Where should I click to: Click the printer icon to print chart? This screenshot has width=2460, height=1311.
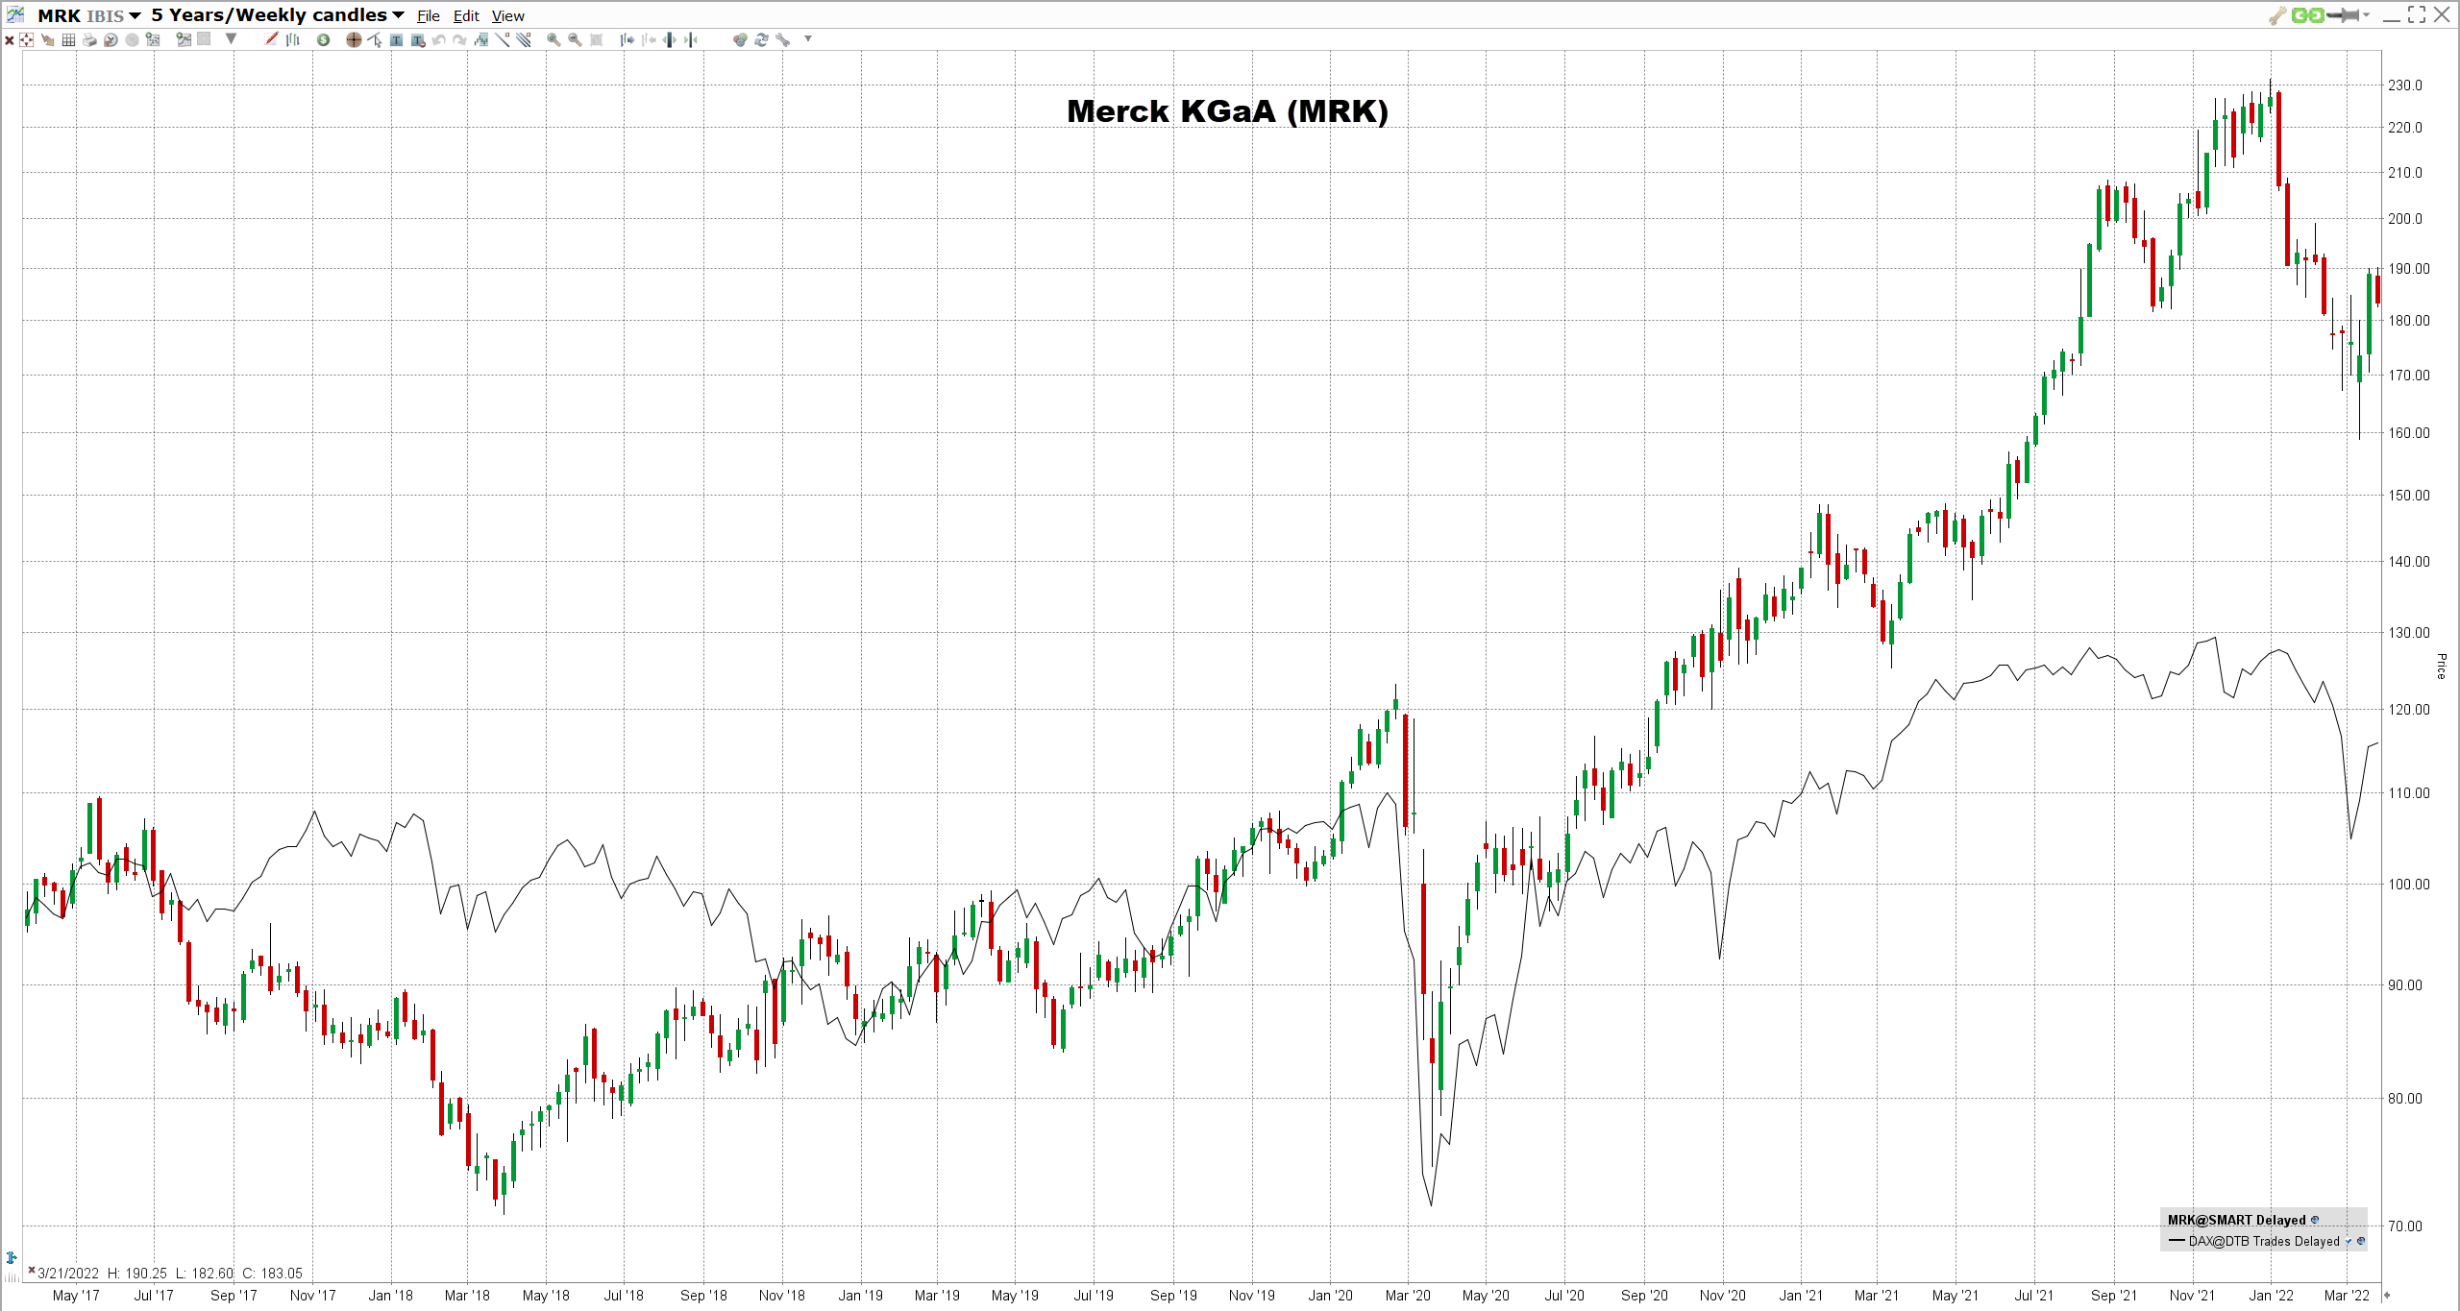click(89, 40)
